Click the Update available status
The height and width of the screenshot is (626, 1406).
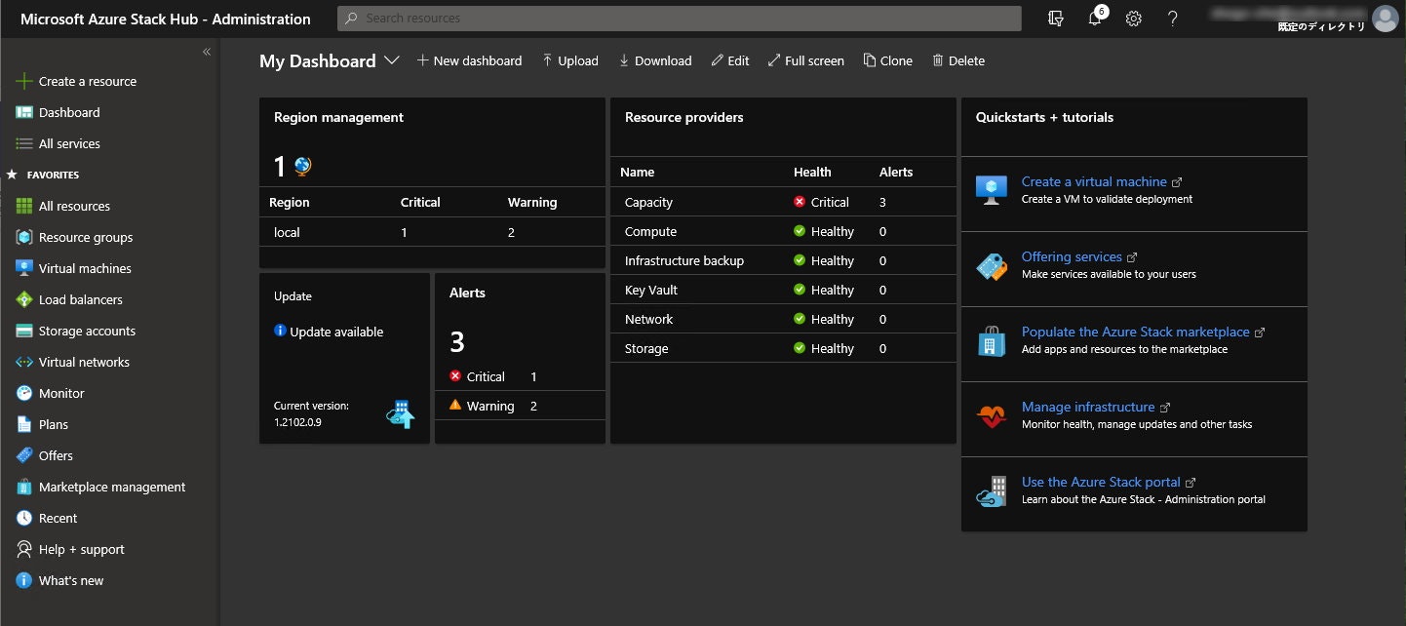coord(330,332)
